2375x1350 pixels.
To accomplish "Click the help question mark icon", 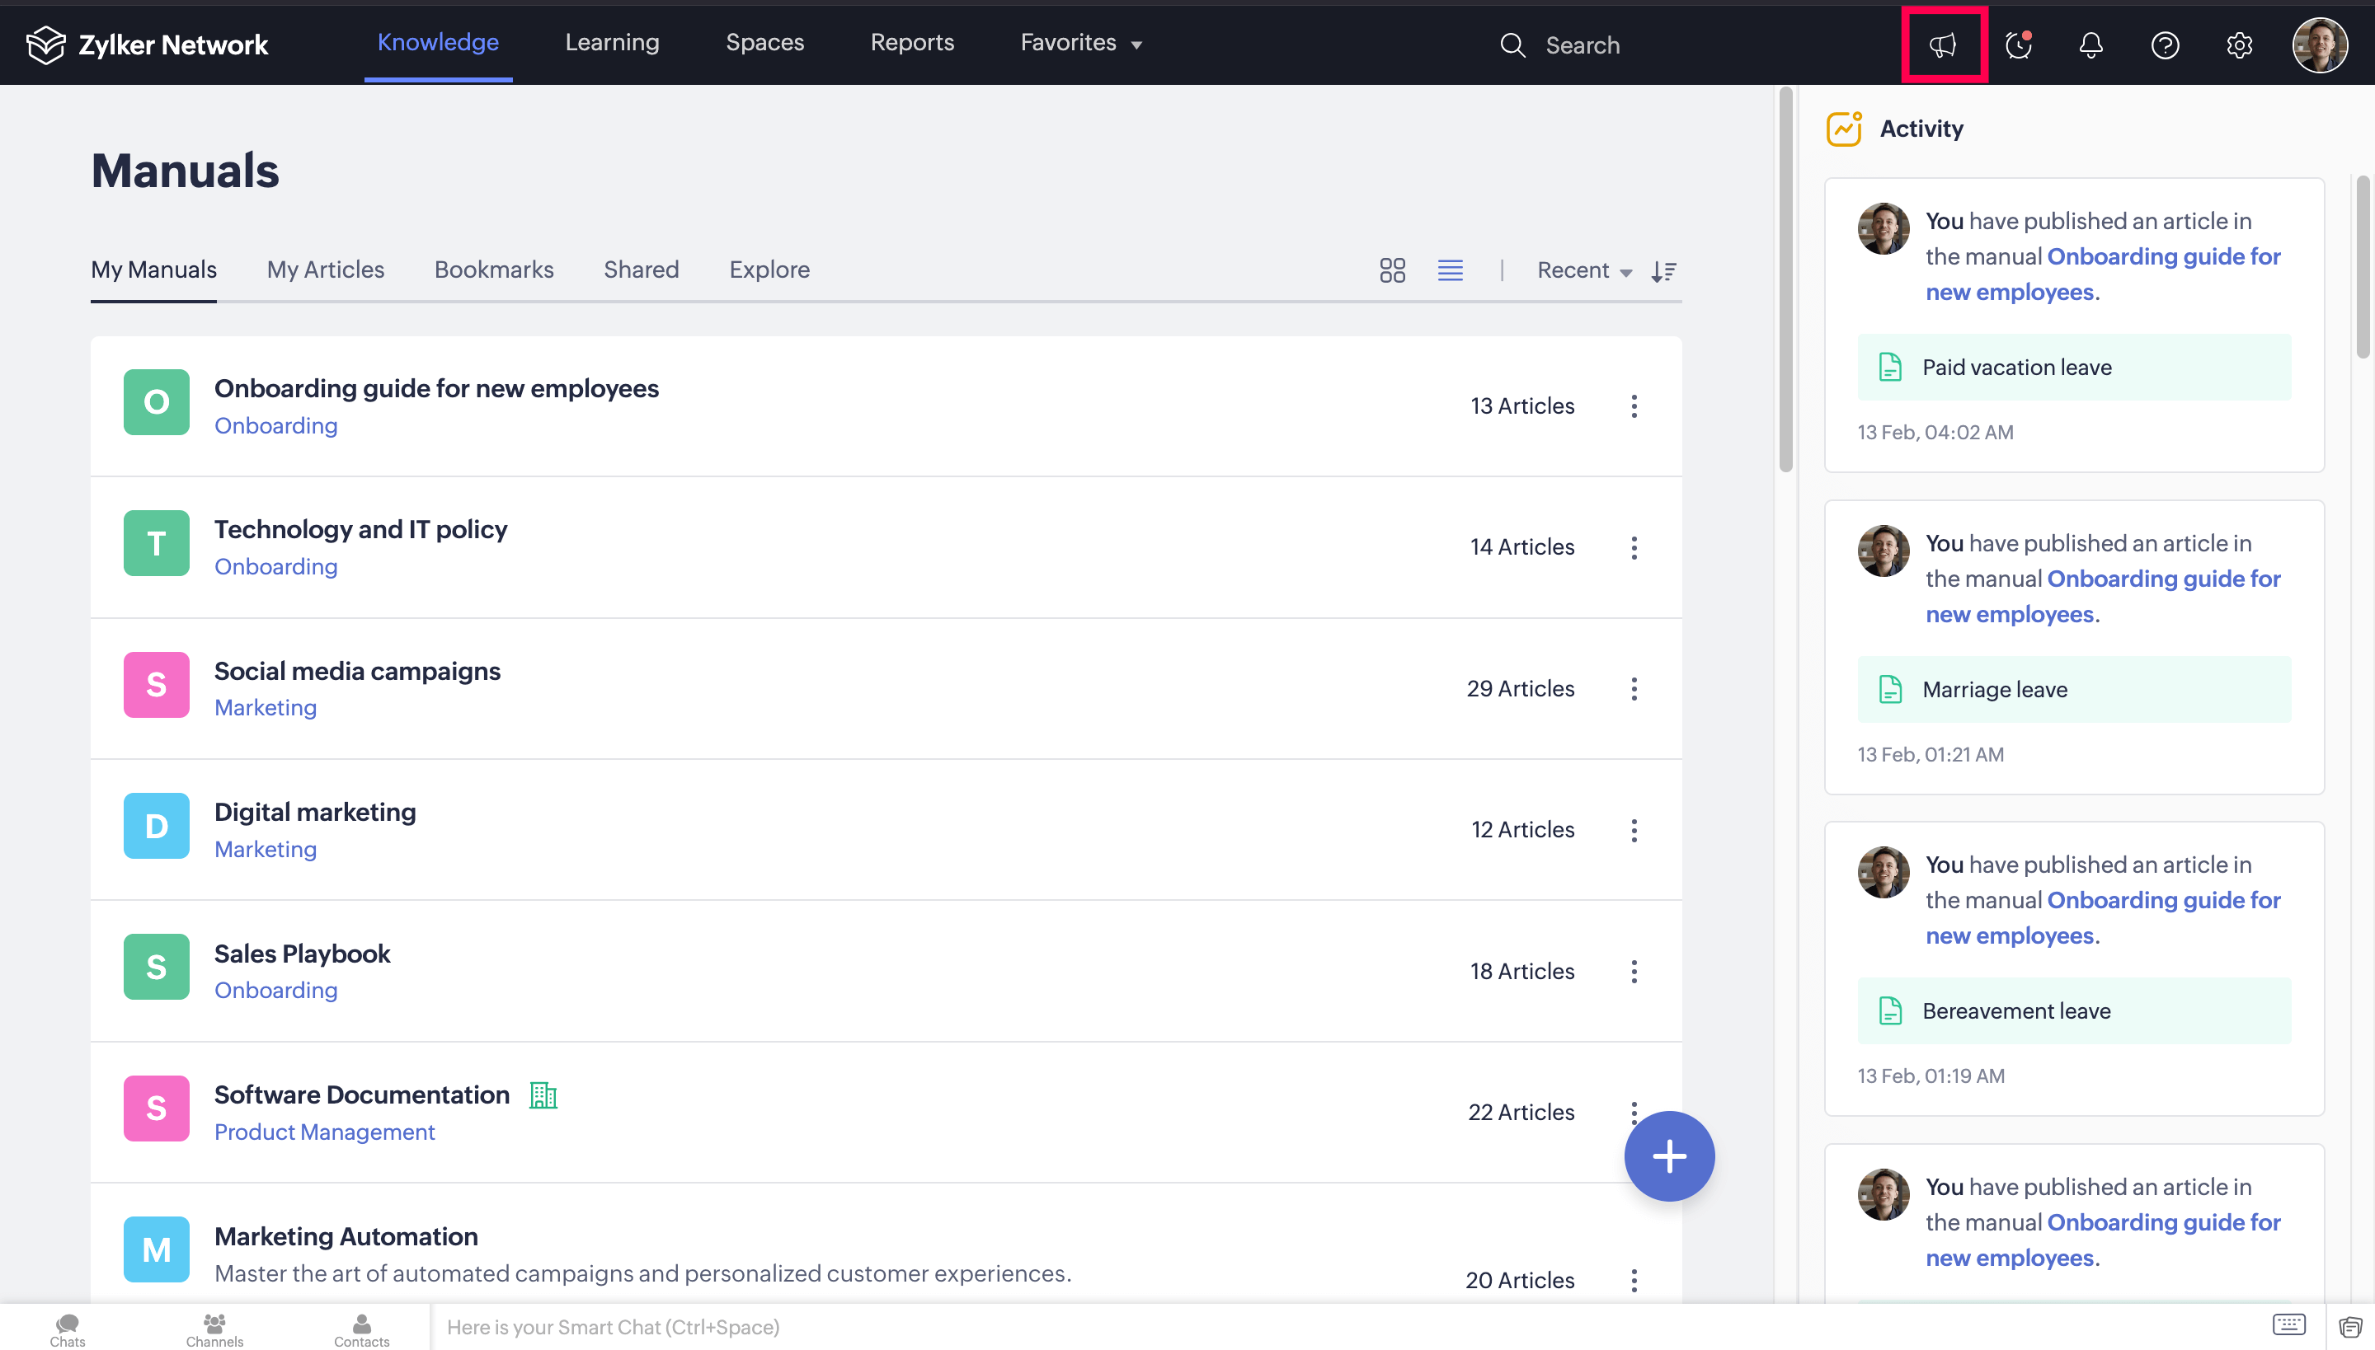I will pyautogui.click(x=2165, y=45).
